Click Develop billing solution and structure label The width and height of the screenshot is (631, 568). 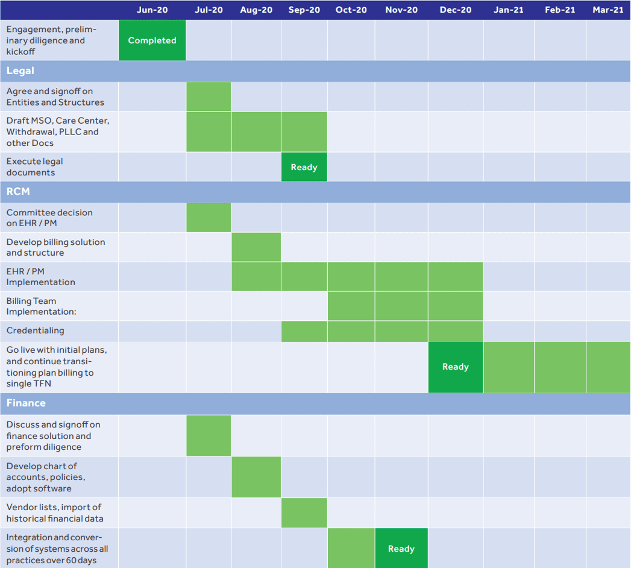[55, 247]
